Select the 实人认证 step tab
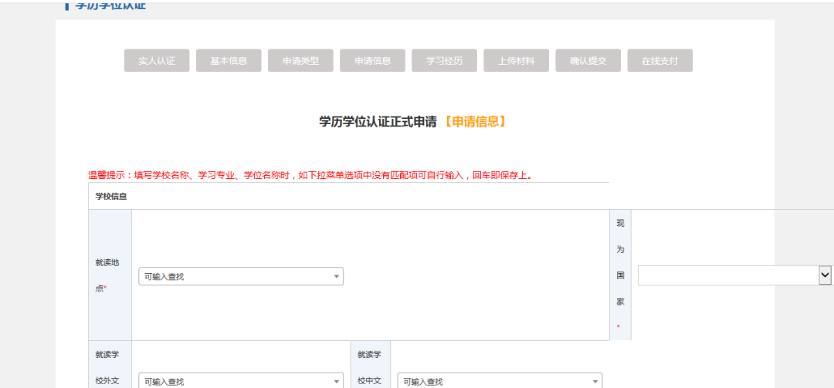834x388 pixels. coord(157,61)
